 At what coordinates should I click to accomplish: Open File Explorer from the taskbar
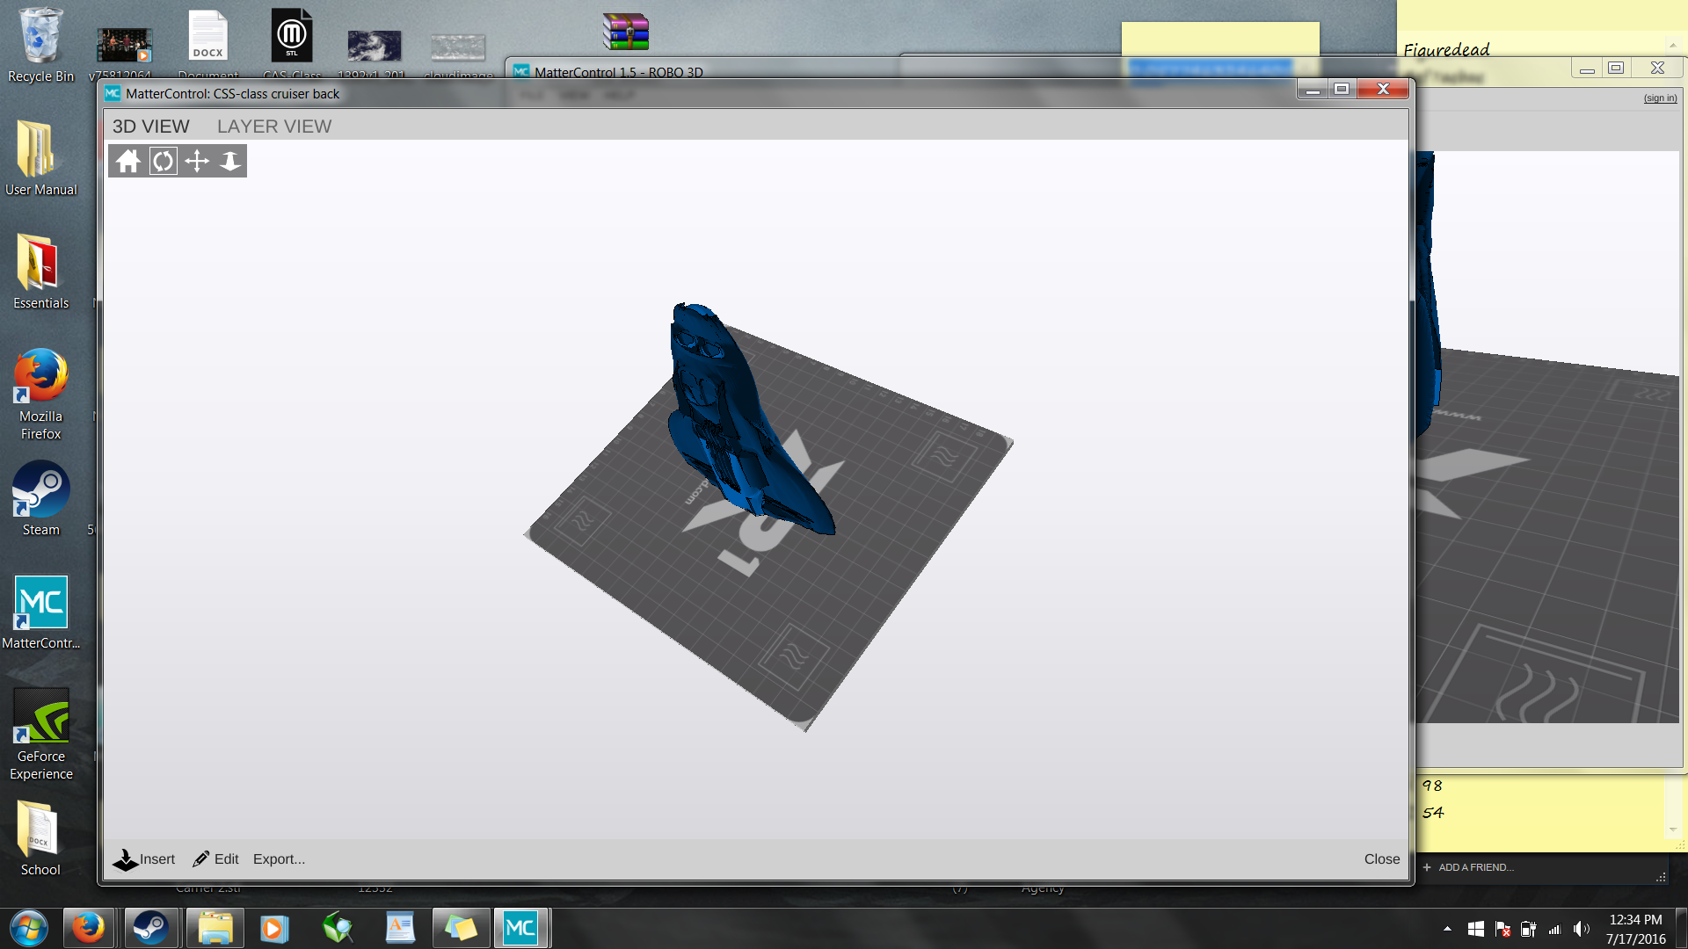click(x=215, y=928)
